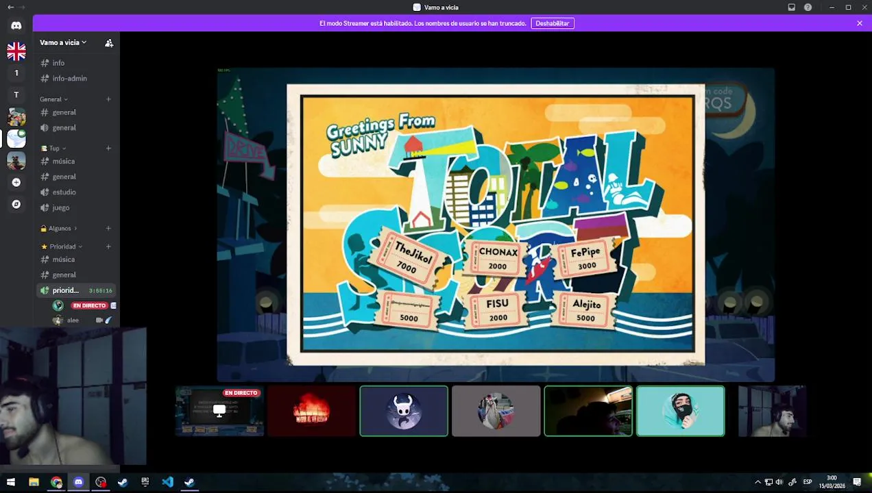Select the burning fire avatar tile
Image resolution: width=872 pixels, height=493 pixels.
(x=312, y=411)
